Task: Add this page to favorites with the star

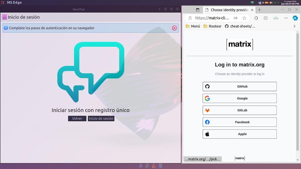Action: [x=245, y=18]
